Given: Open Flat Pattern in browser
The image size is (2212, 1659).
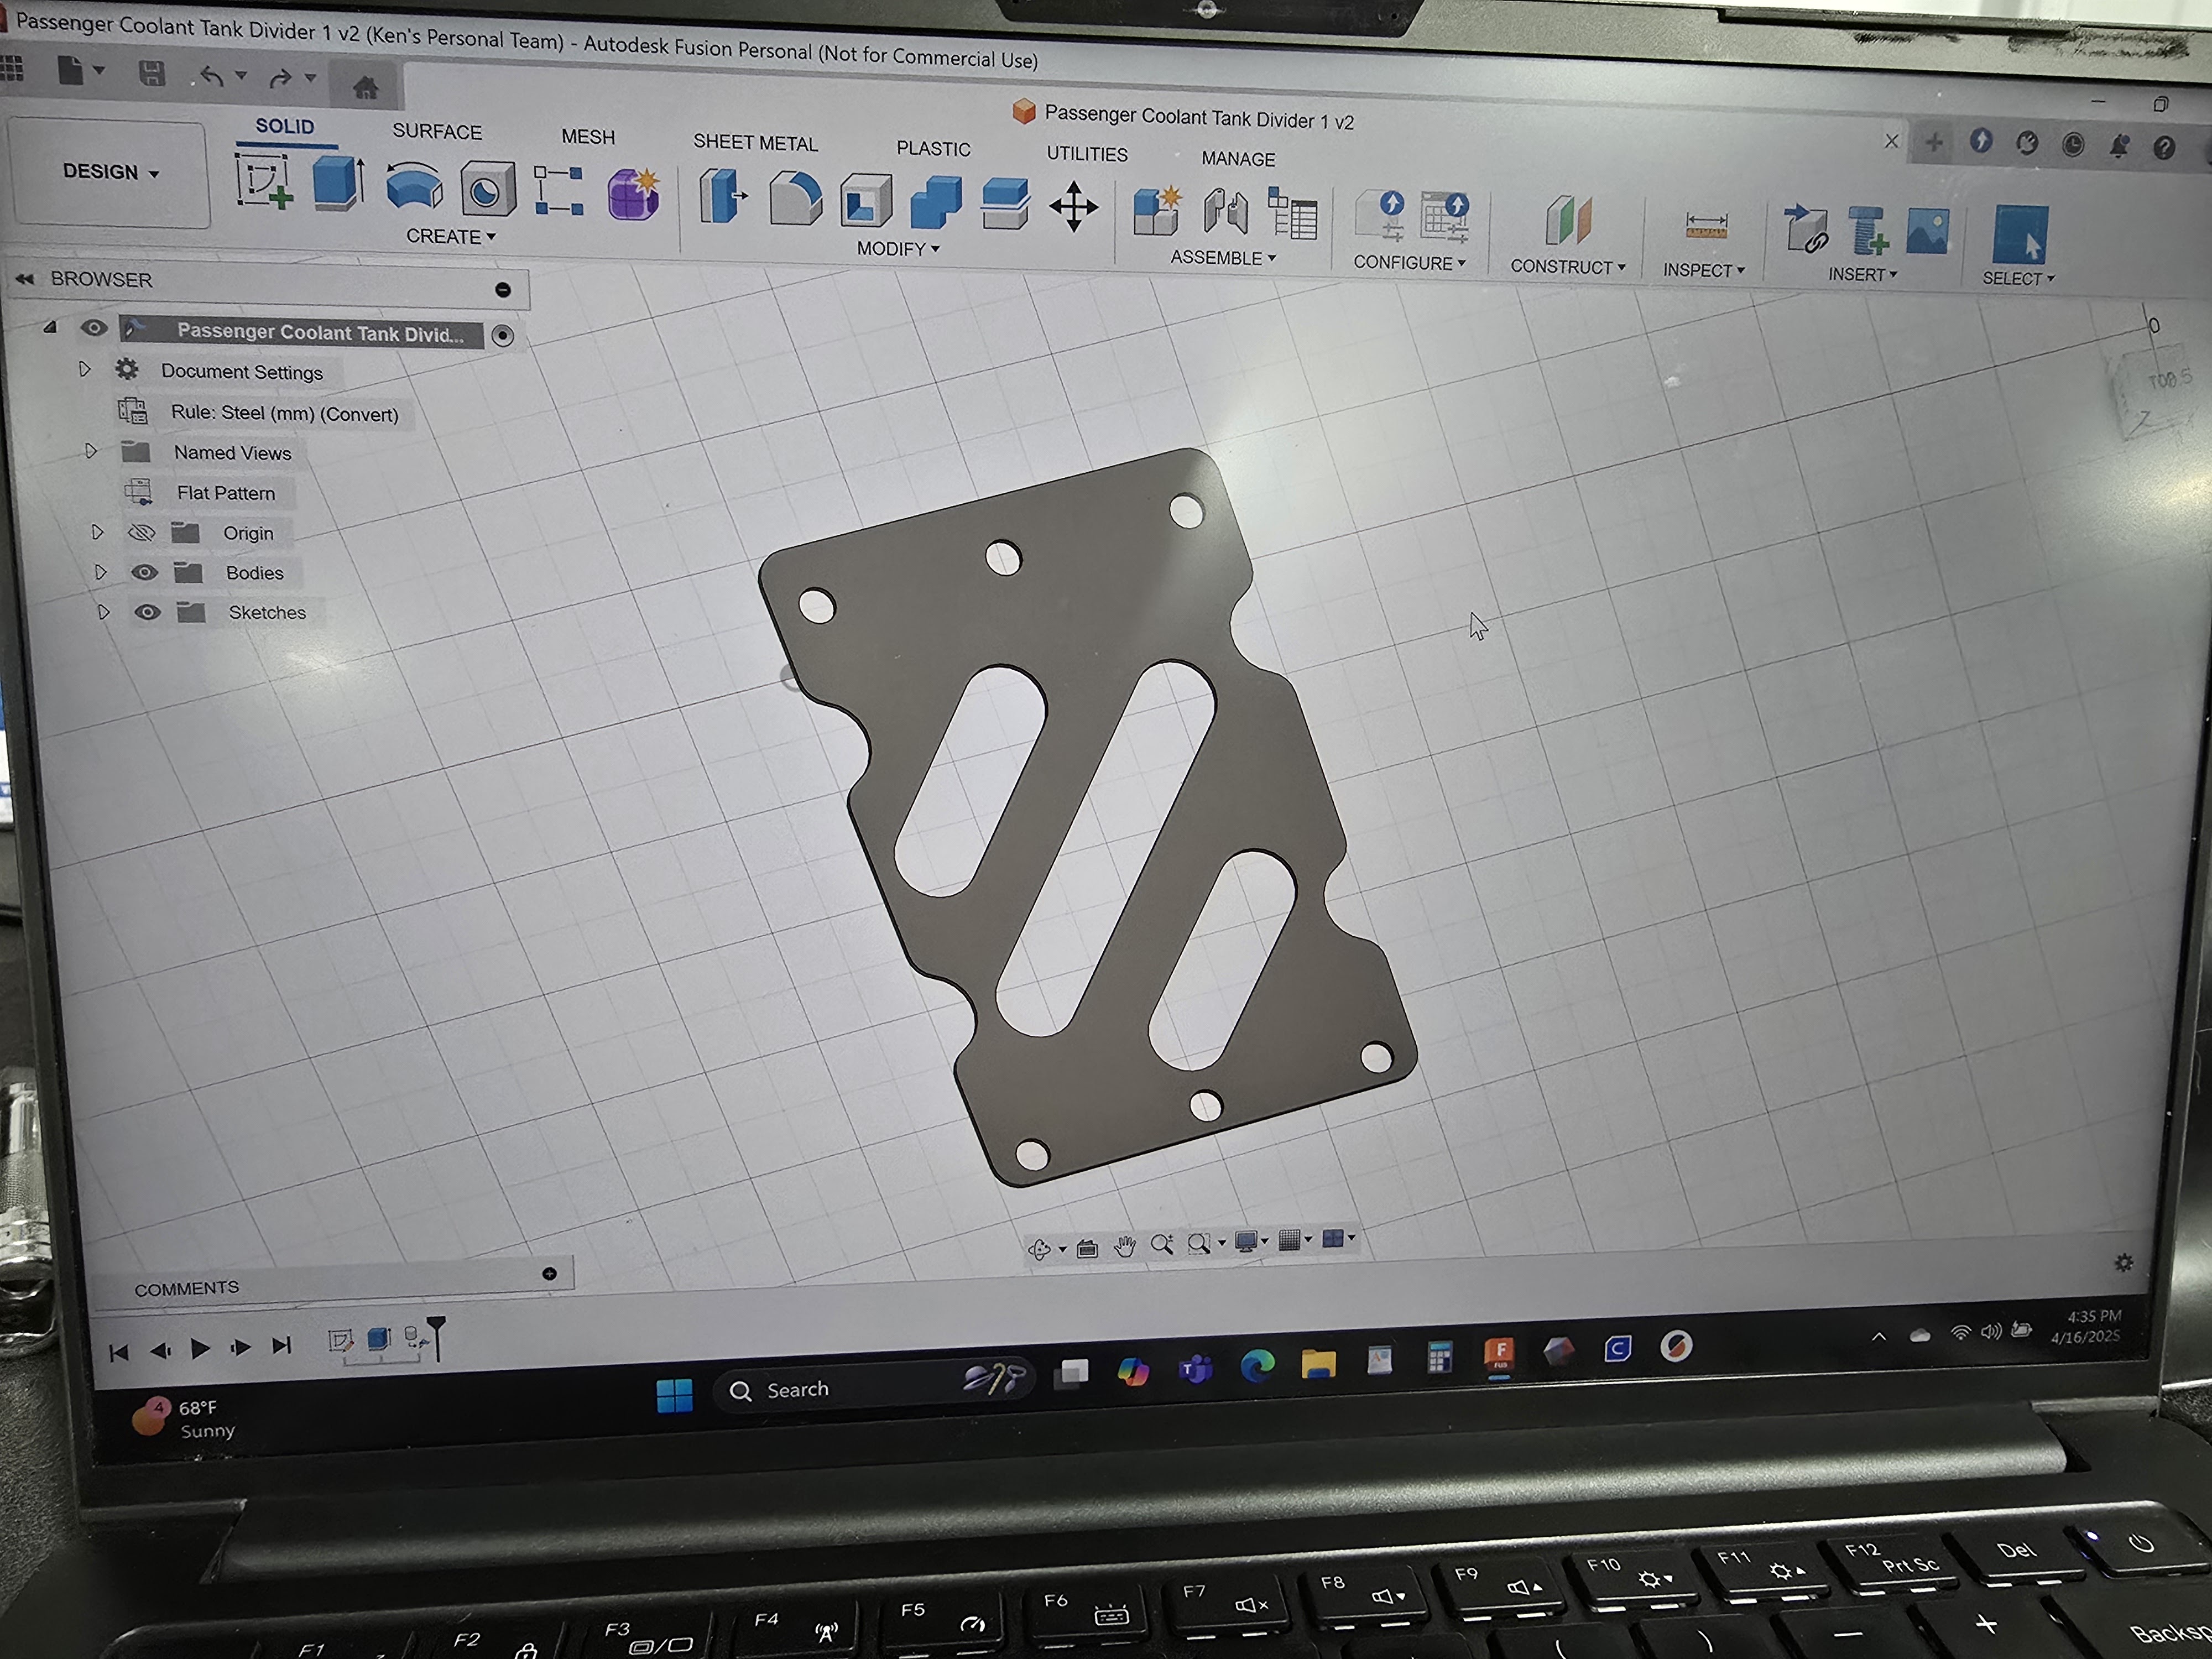Looking at the screenshot, I should click(225, 493).
